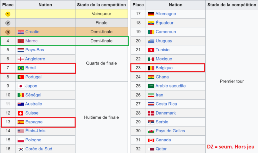Click the gold first-place medal icon
The image size is (258, 153).
8,14
